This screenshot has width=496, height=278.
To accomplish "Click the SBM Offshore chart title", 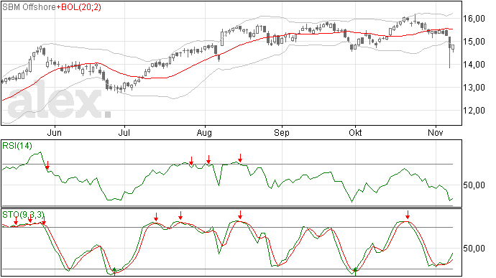I will click(x=29, y=7).
